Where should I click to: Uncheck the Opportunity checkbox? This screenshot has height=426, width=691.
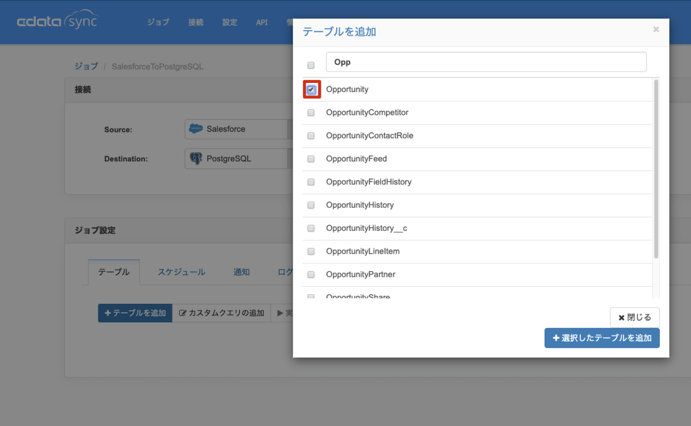click(311, 89)
